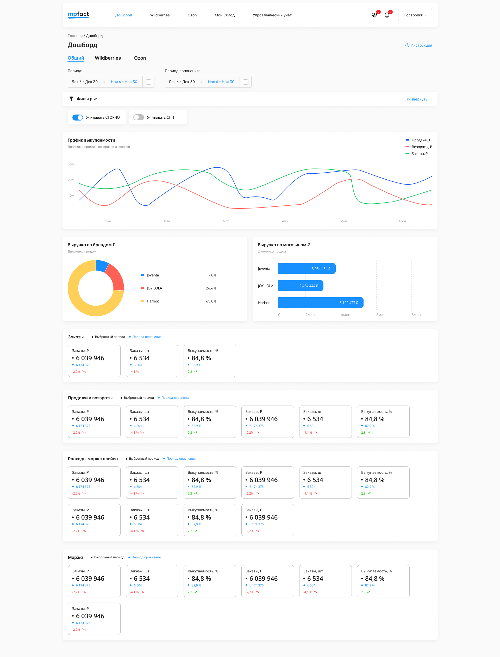The height and width of the screenshot is (657, 500).
Task: Click the yellow Harboo legend swatch
Action: point(142,301)
